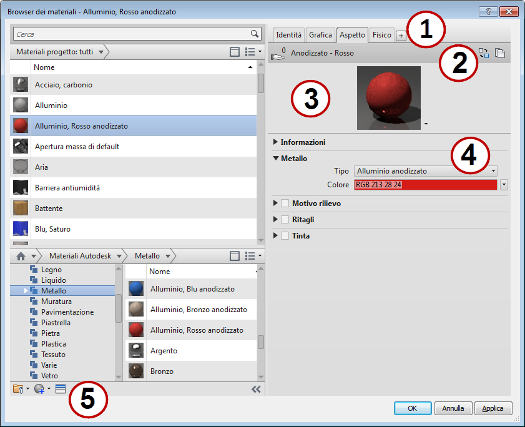Select the Plastica category

coord(54,344)
